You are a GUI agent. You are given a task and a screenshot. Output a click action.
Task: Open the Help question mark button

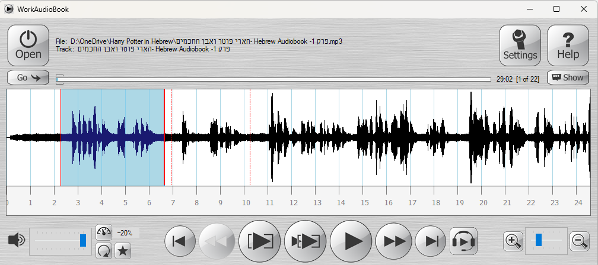click(568, 46)
